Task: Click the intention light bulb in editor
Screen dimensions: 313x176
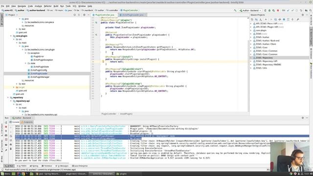Action: [103, 62]
